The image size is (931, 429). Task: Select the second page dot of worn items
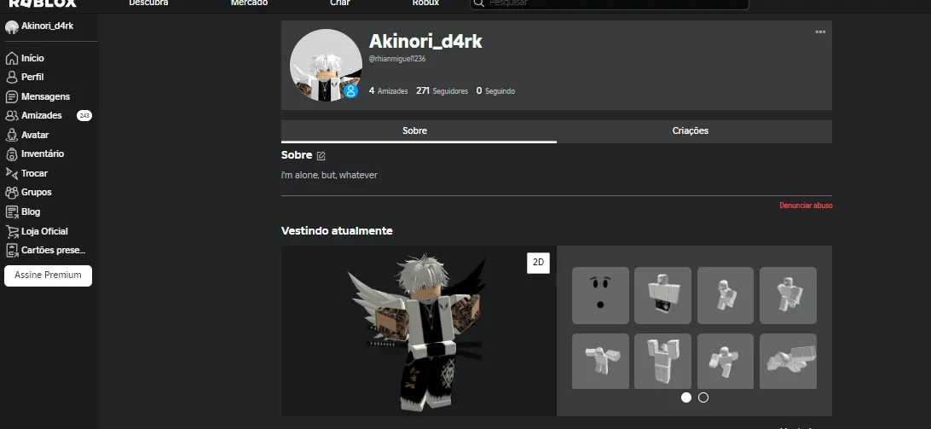(x=703, y=397)
